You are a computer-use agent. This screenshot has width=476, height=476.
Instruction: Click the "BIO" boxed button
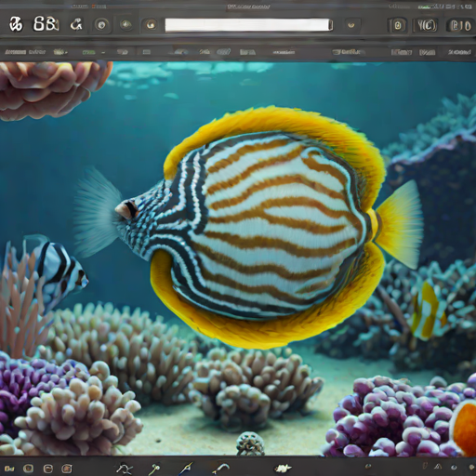[460, 25]
